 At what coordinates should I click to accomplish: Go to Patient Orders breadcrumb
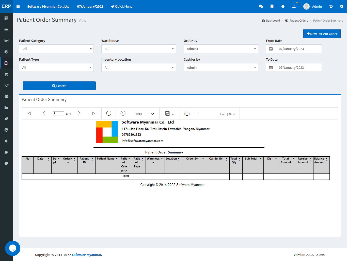coord(296,21)
